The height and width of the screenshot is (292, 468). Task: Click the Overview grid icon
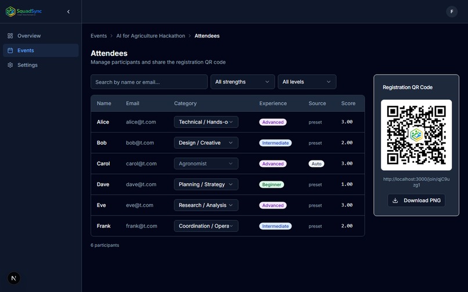[x=10, y=36]
